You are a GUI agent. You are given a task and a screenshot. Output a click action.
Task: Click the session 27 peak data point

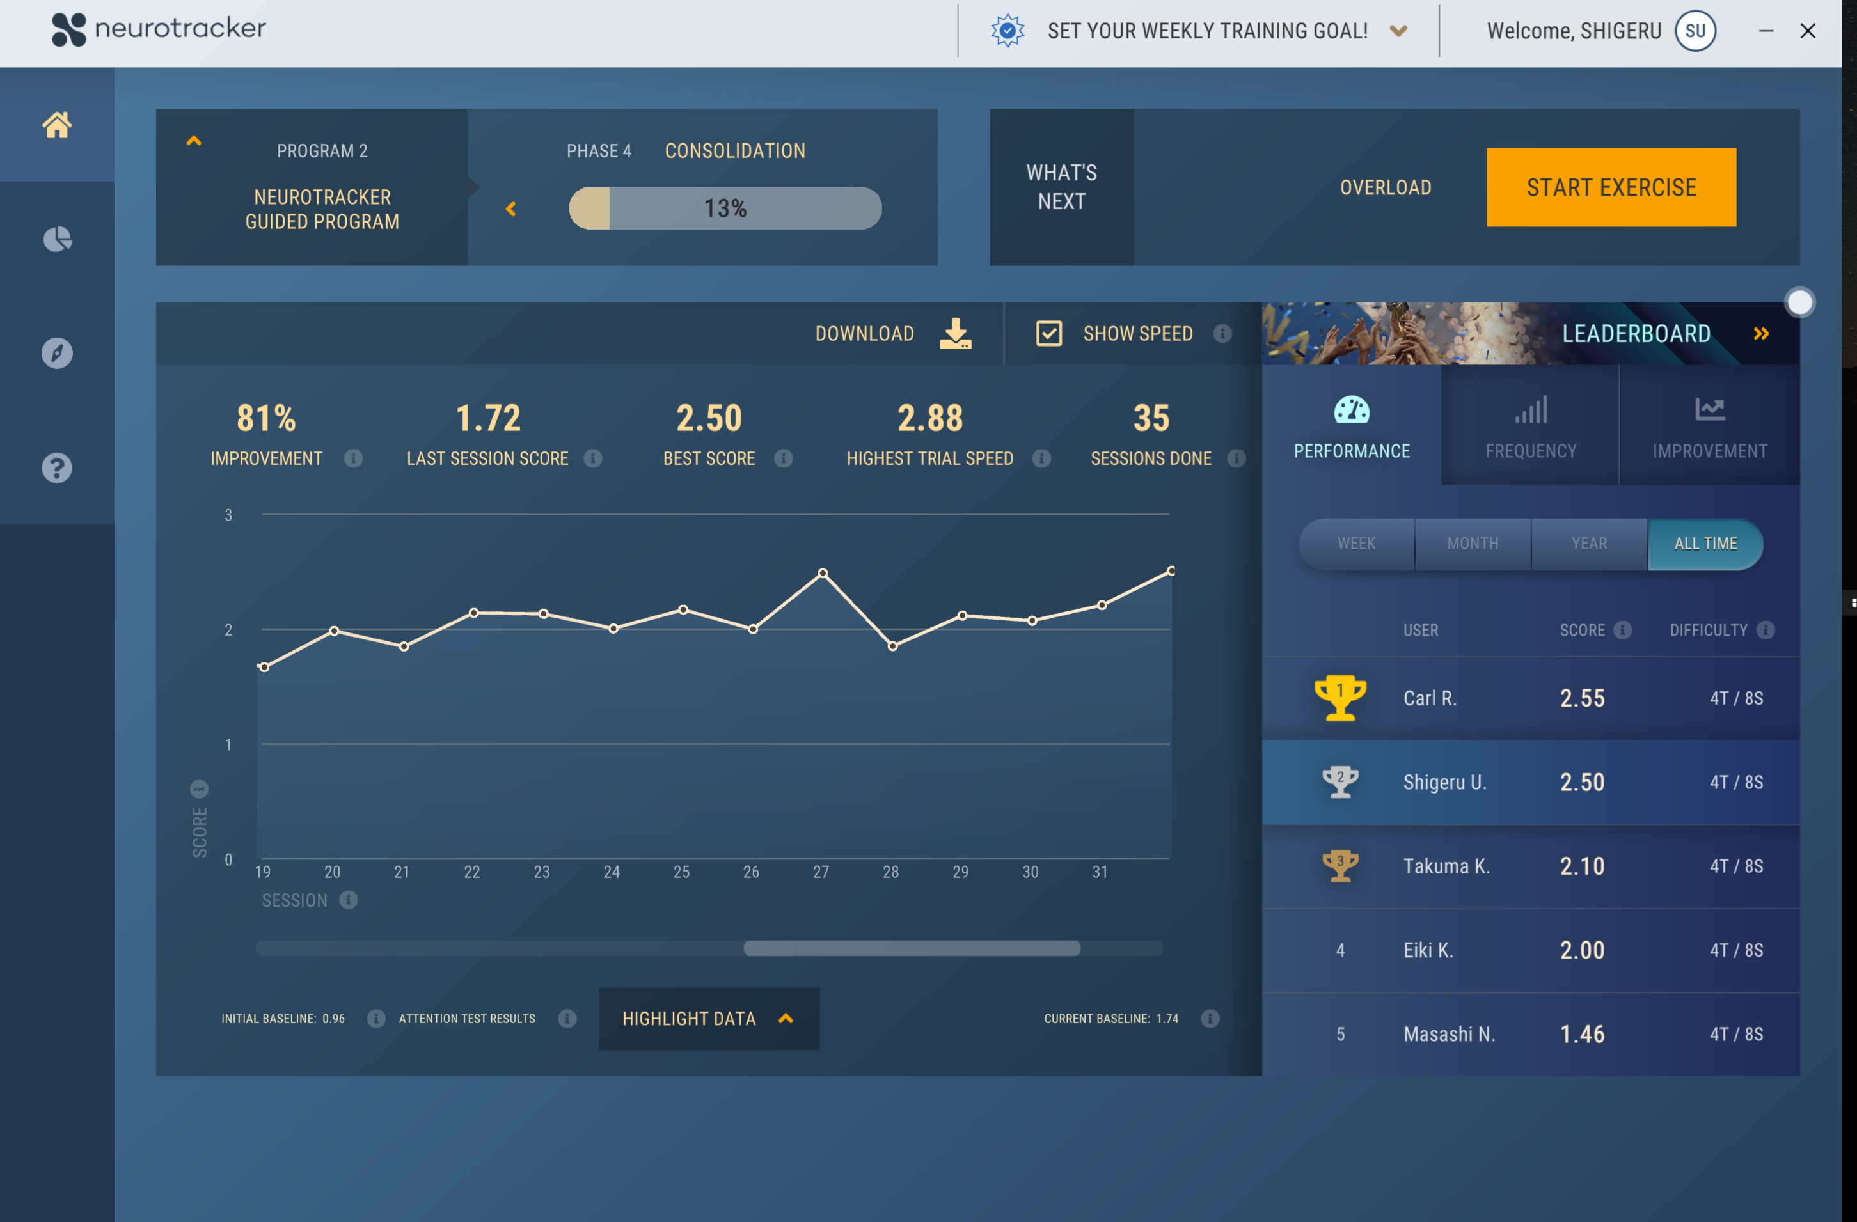[x=823, y=573]
